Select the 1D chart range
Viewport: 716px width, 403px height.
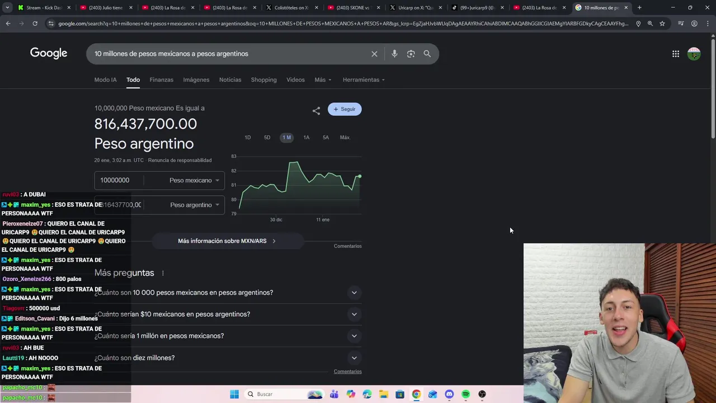click(x=248, y=138)
